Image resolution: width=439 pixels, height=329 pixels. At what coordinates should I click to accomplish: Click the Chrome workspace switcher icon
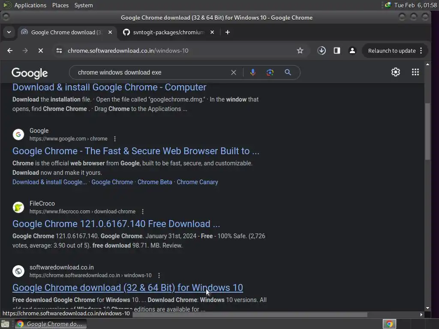[389, 324]
